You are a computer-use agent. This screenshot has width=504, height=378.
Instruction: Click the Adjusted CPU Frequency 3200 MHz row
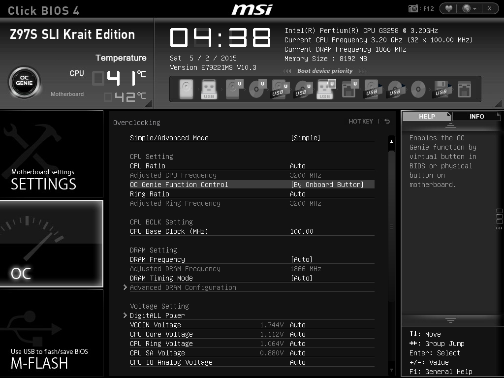pos(252,175)
